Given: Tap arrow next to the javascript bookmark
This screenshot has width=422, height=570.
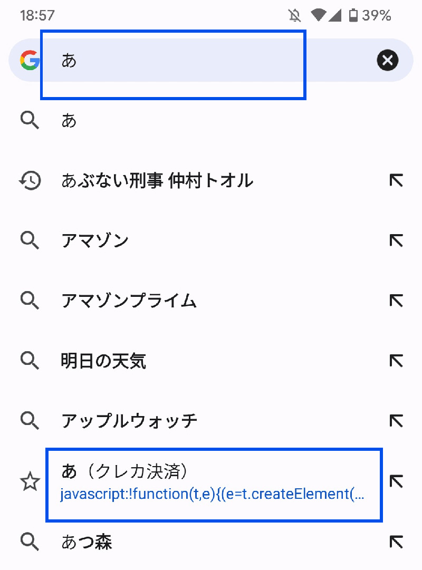Looking at the screenshot, I should (x=396, y=481).
